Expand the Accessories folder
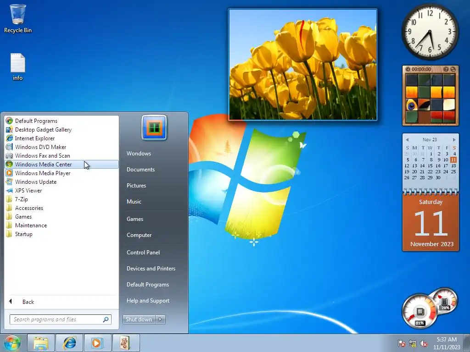This screenshot has height=352, width=470. click(x=62, y=208)
